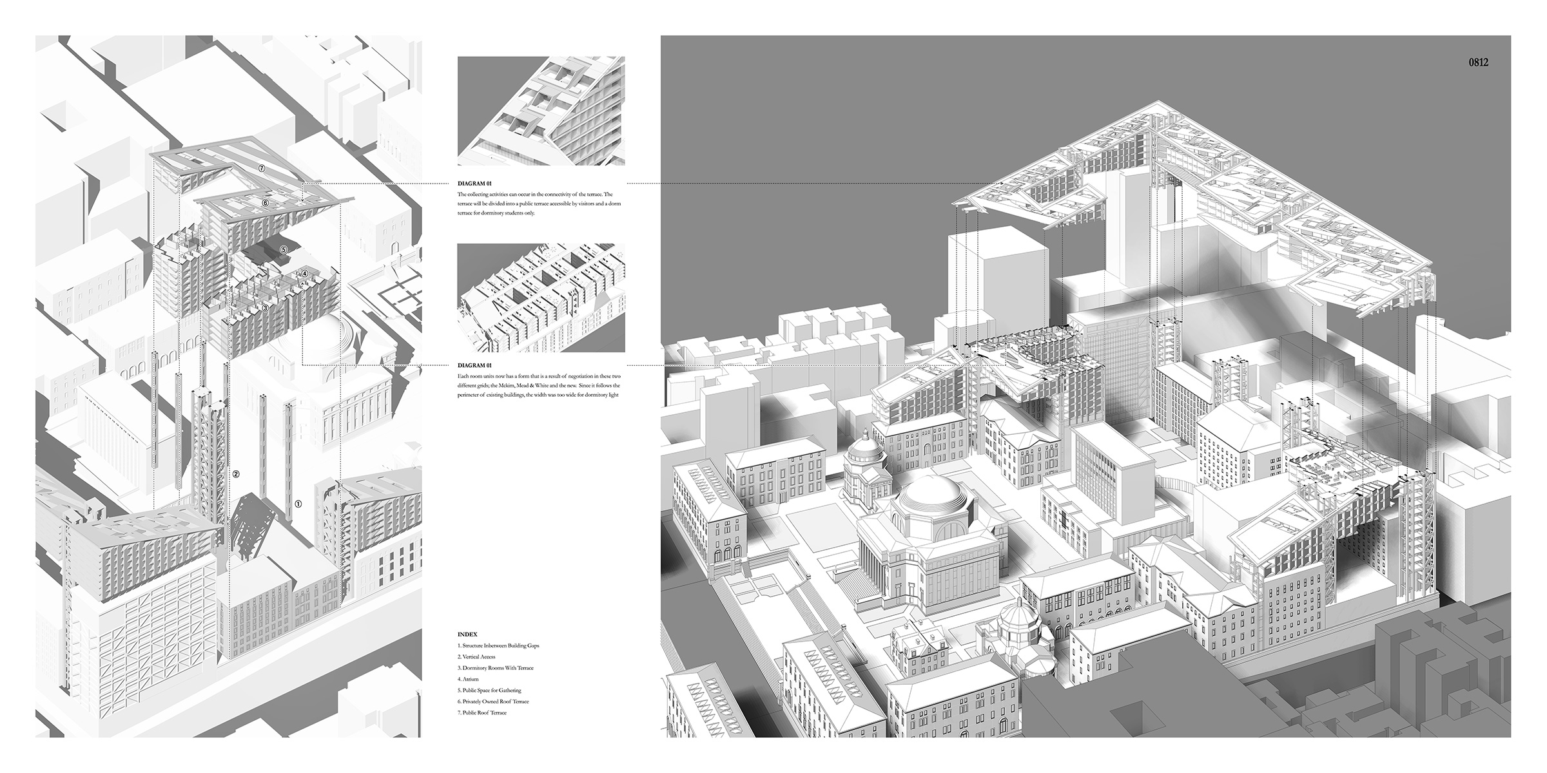Select index item Dormitory Rooms With Terrace

pyautogui.click(x=495, y=668)
